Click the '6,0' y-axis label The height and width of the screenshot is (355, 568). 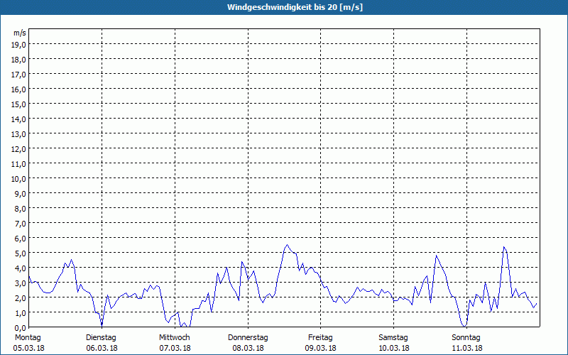21,239
